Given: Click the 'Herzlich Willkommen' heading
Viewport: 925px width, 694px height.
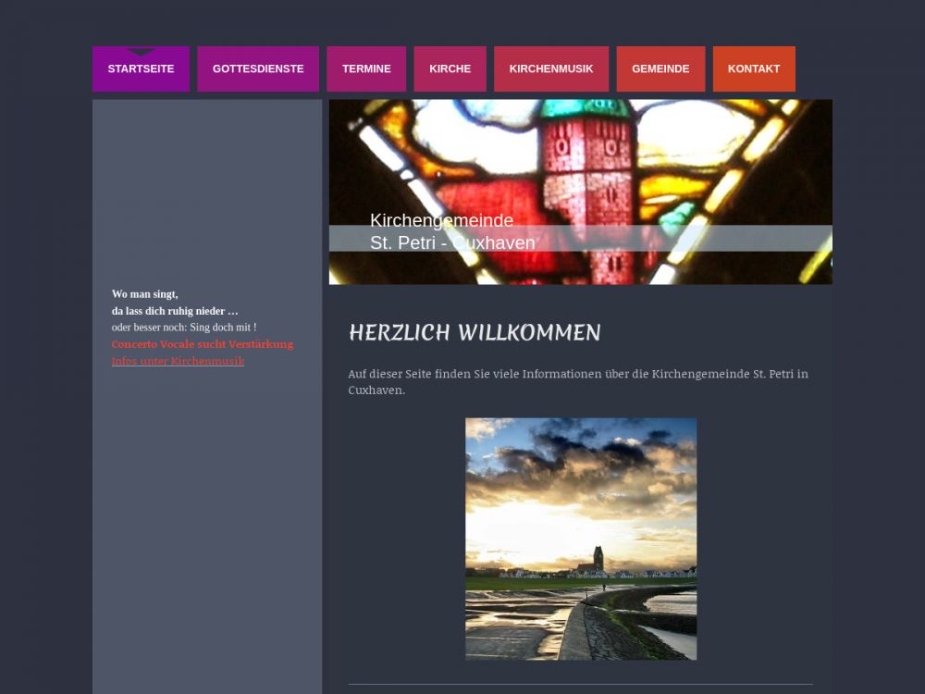Looking at the screenshot, I should [x=475, y=333].
